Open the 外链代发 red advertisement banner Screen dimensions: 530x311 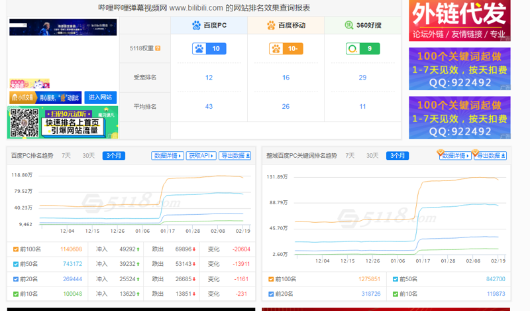pyautogui.click(x=460, y=21)
